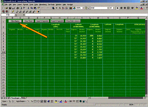Select the Oval drawing tool
This screenshot has height=107, width=148.
pyautogui.click(x=38, y=101)
